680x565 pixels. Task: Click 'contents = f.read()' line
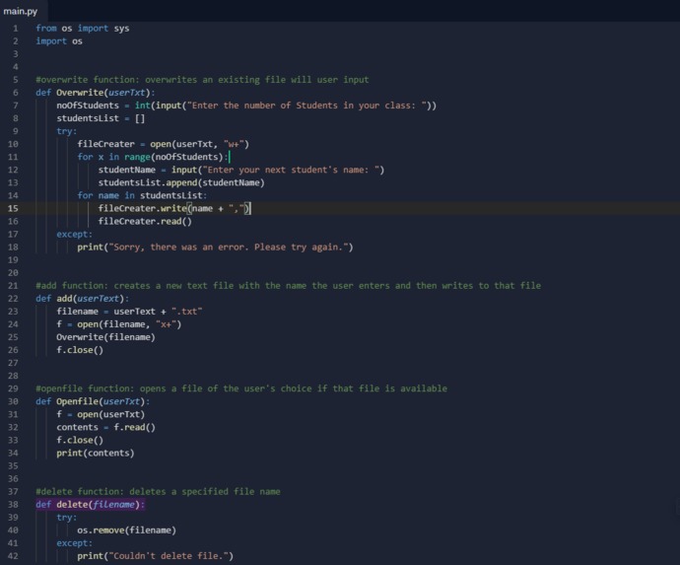[x=105, y=427]
